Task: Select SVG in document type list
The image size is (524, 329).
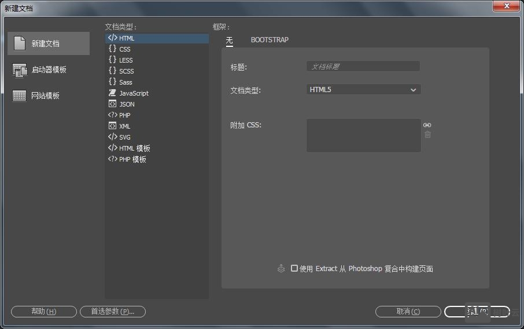Action: click(157, 137)
